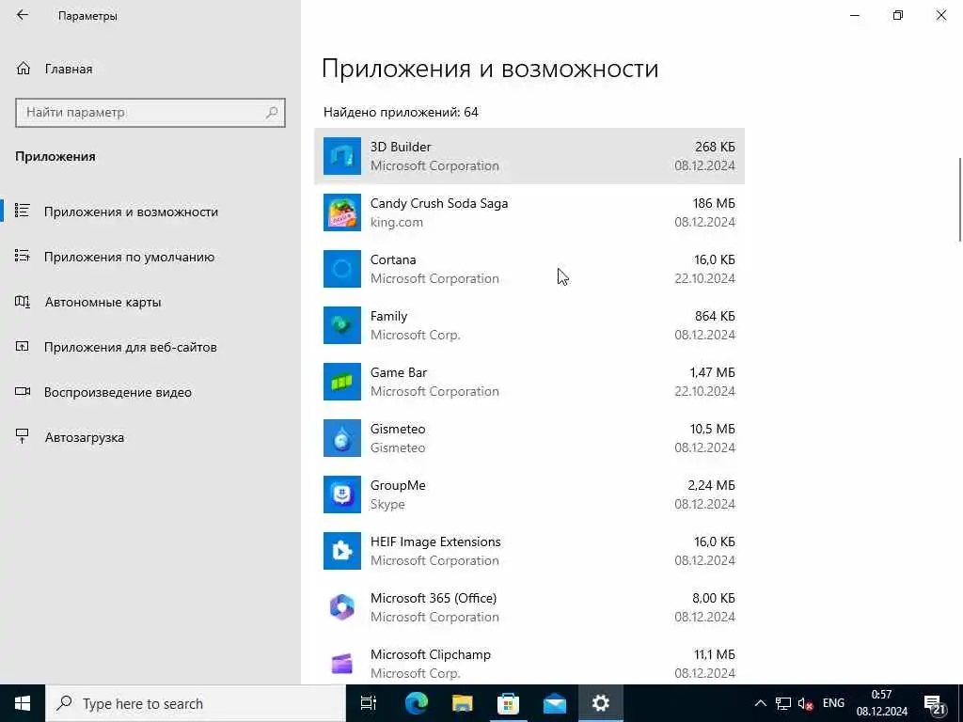Open Microsoft Edge from the taskbar
Image resolution: width=963 pixels, height=722 pixels.
(417, 703)
